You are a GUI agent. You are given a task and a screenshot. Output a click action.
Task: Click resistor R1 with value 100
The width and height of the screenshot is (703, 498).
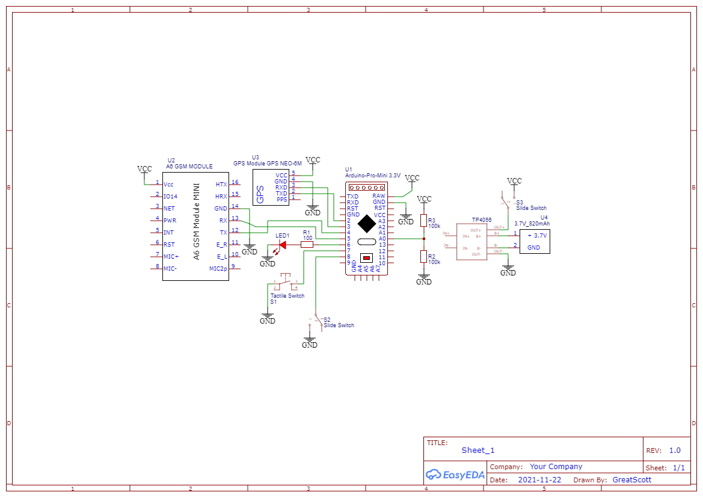pos(305,244)
